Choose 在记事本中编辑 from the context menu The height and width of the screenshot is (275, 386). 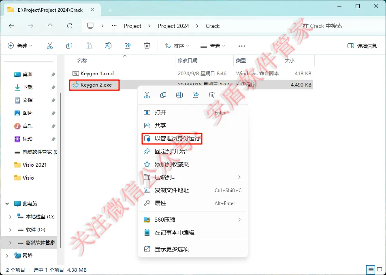pos(193,233)
